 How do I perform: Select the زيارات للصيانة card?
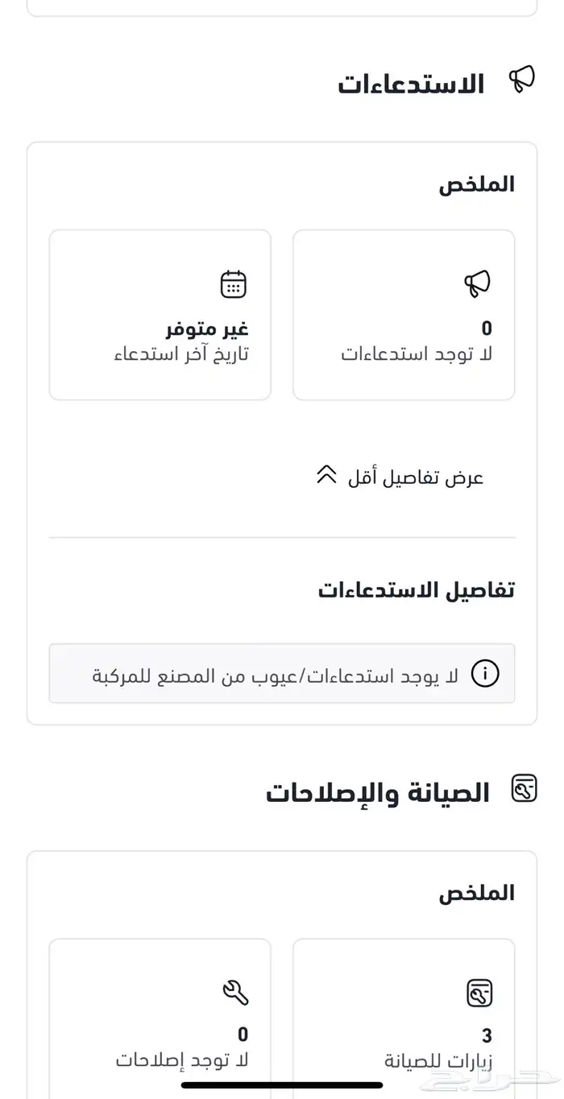(404, 1018)
